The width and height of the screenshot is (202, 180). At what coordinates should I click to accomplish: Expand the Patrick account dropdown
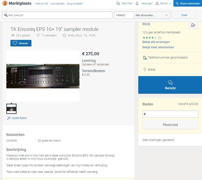[x=170, y=4]
